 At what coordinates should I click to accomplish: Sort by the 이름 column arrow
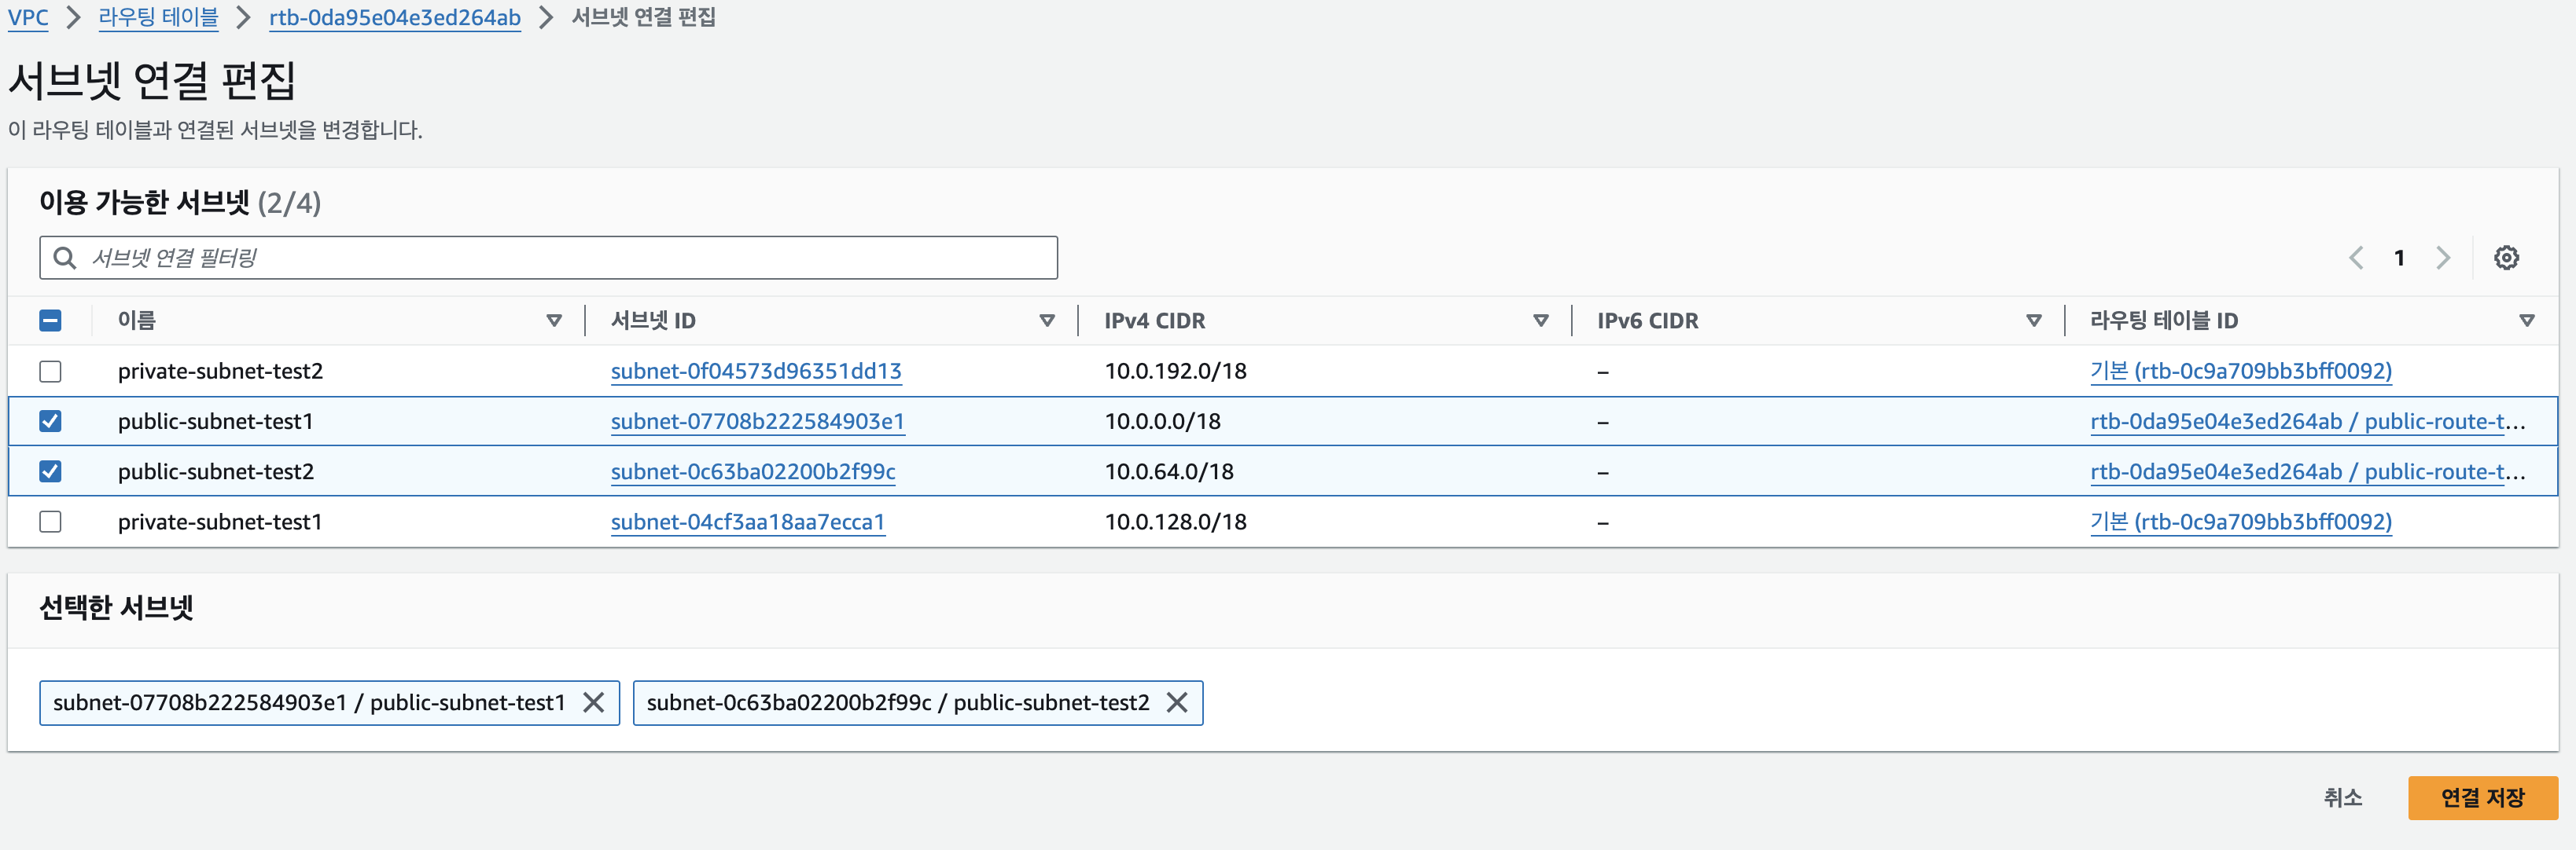click(x=554, y=321)
